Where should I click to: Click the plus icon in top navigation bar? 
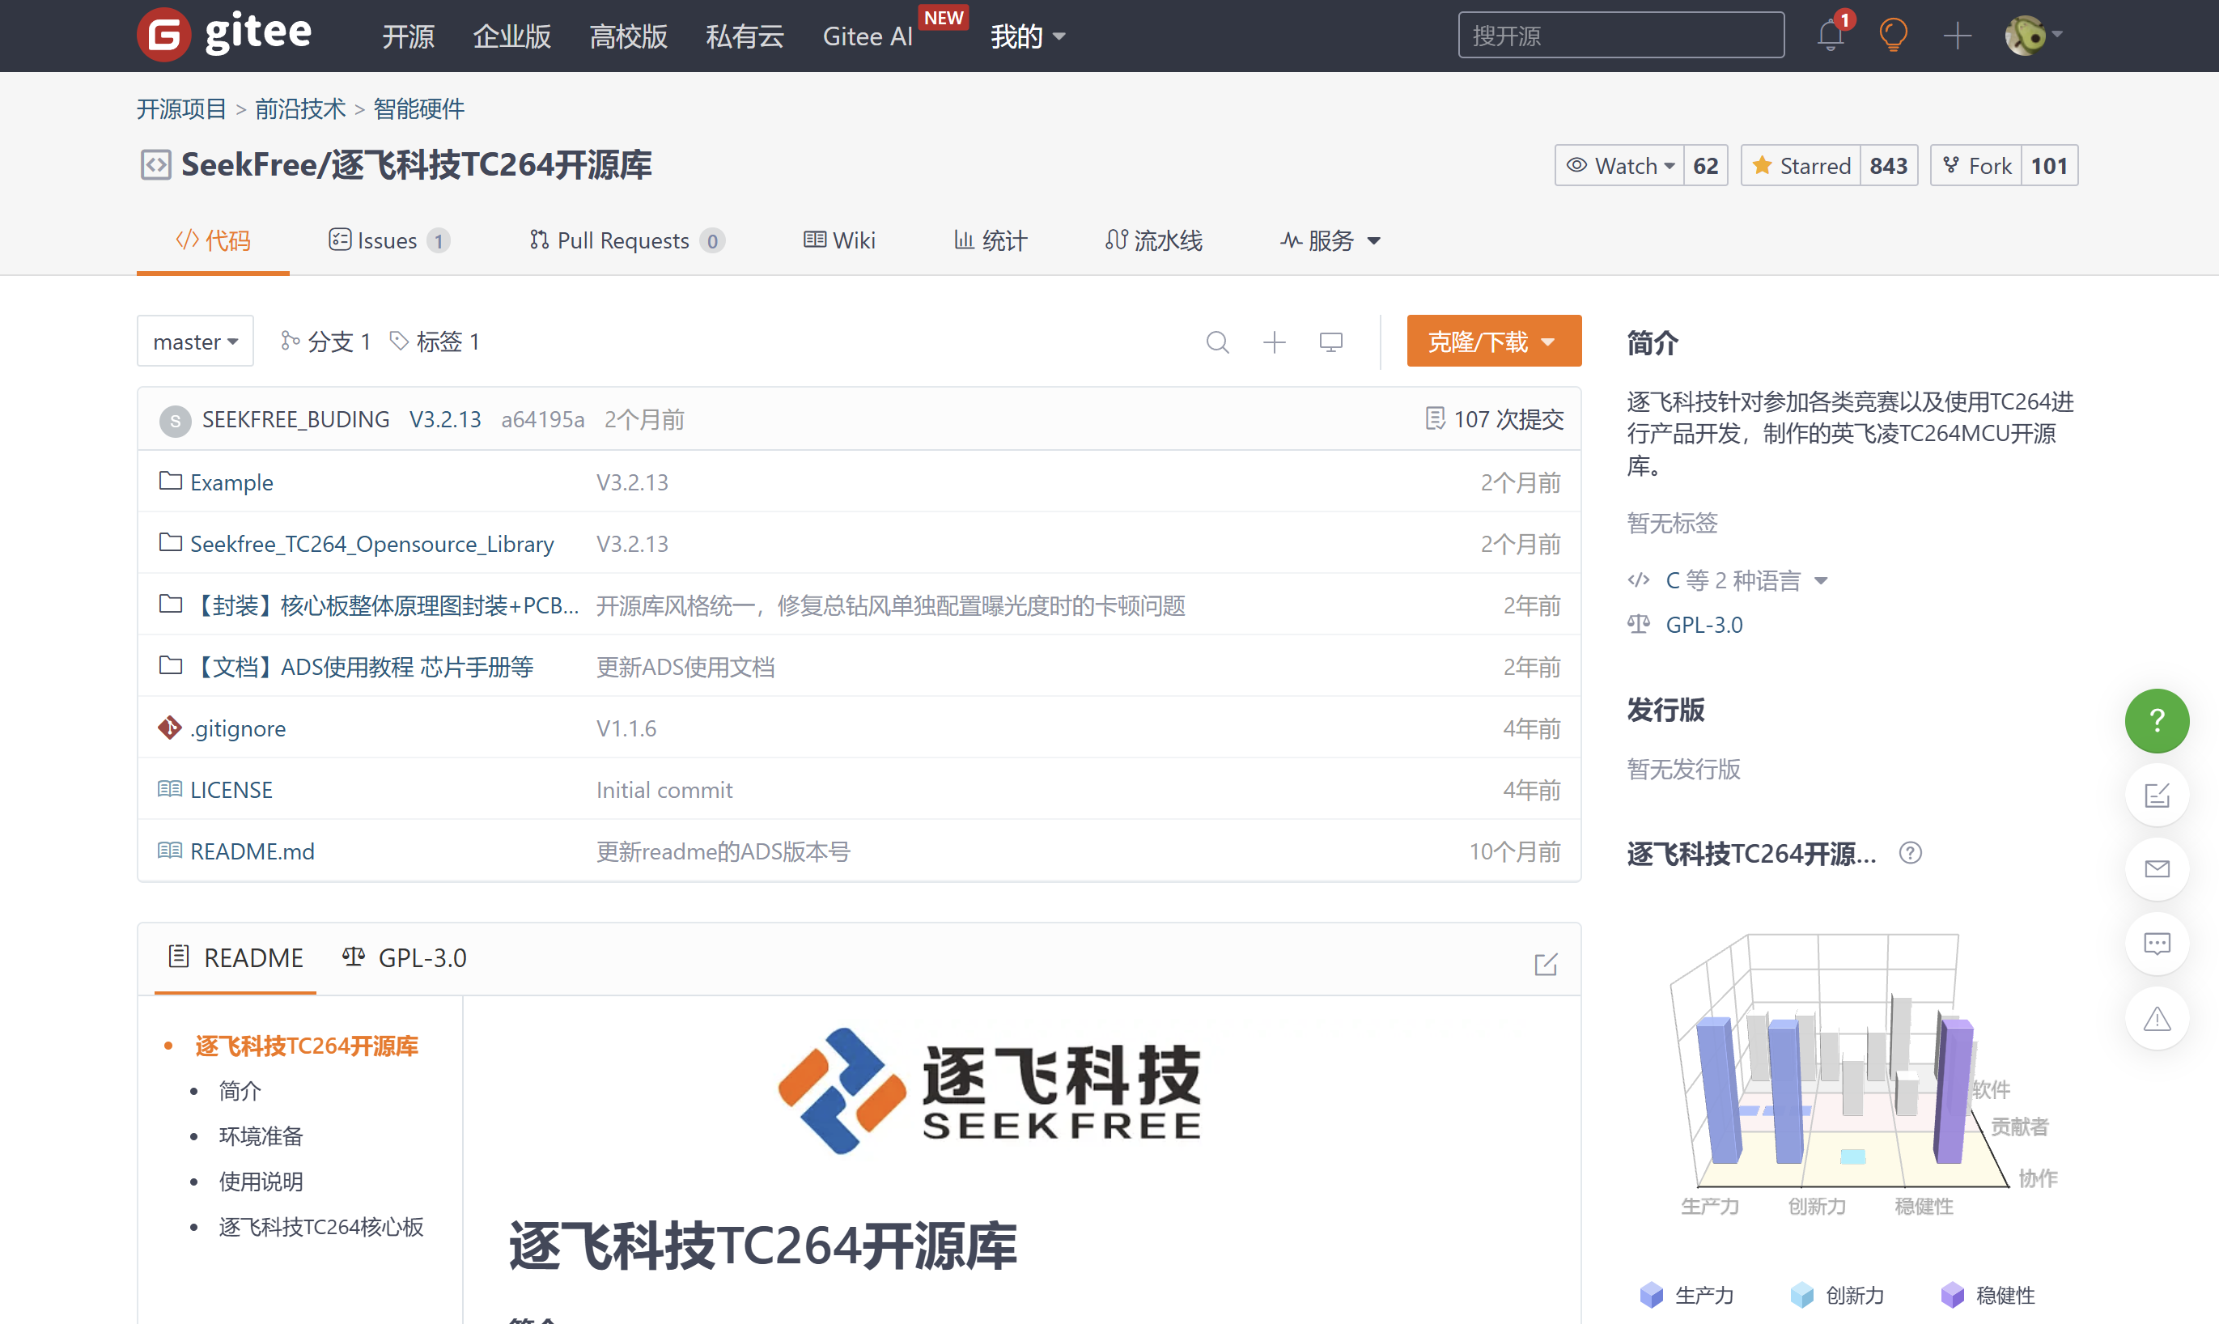[x=1957, y=36]
